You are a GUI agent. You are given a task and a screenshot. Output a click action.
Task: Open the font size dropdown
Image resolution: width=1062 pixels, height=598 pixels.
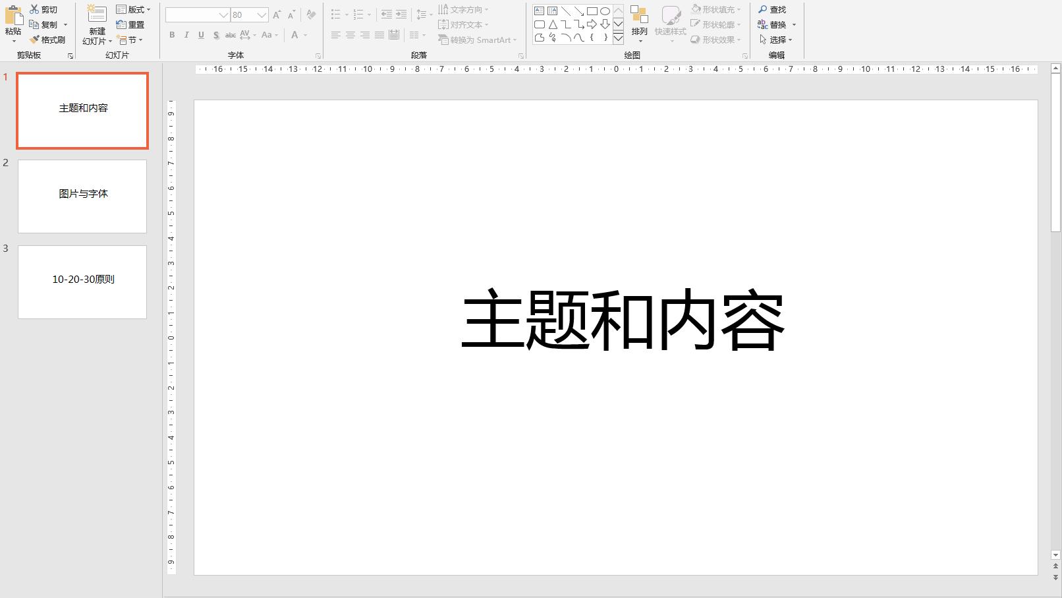coord(262,15)
